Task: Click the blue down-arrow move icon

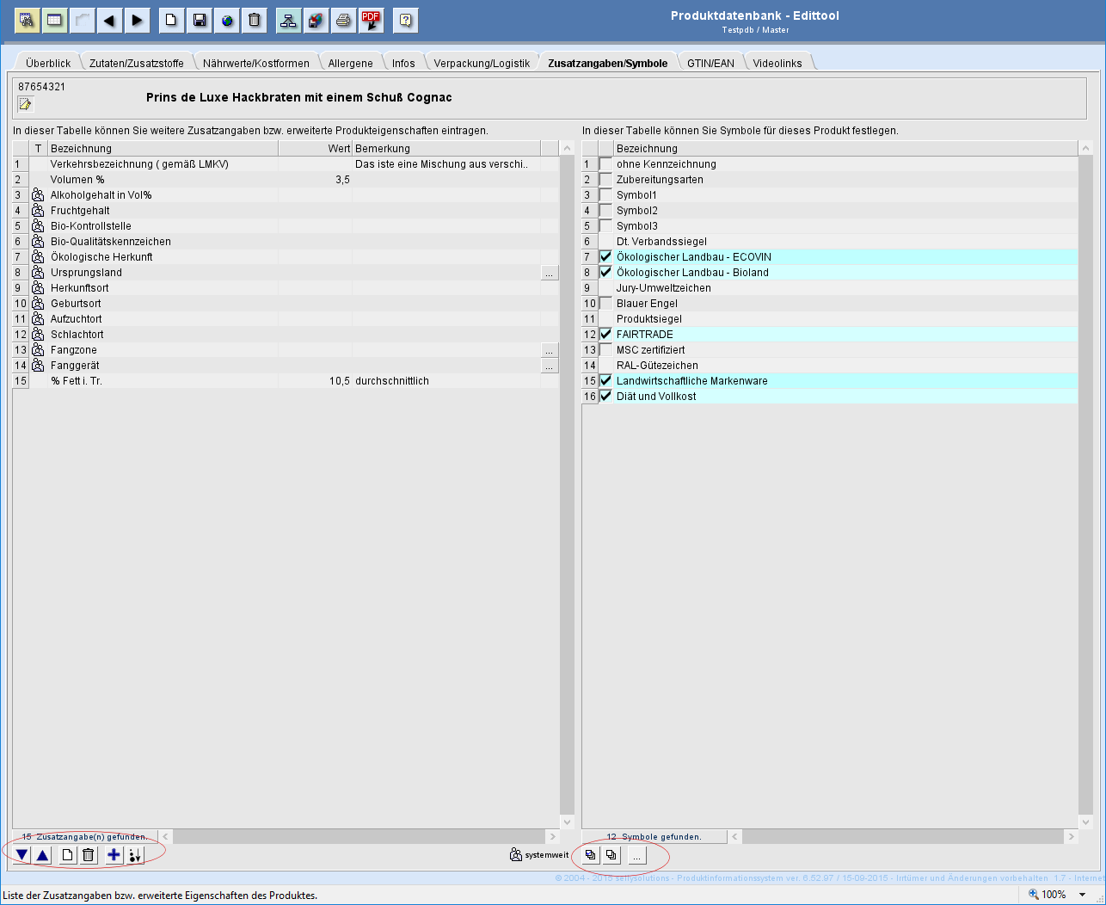Action: 22,855
